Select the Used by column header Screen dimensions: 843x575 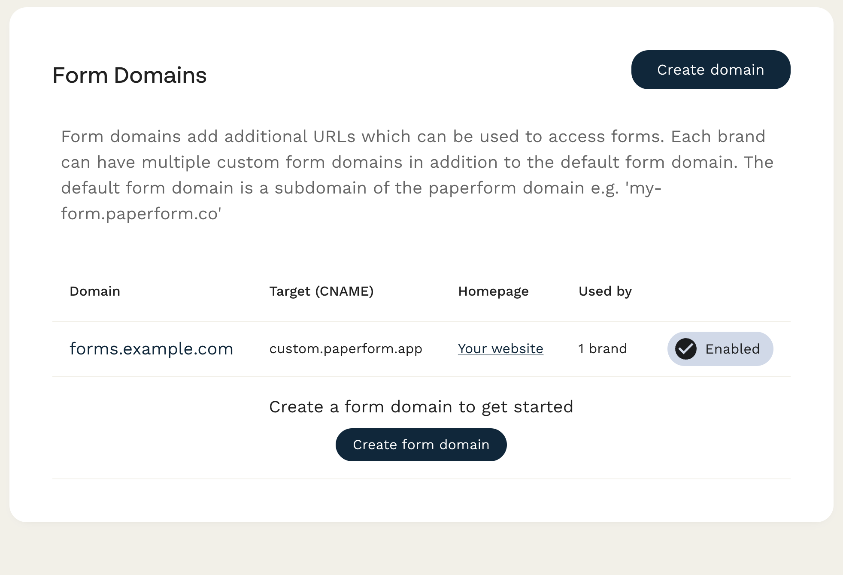[605, 291]
